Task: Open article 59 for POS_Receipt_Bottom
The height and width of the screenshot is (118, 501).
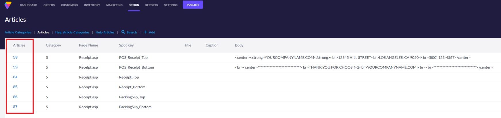Action: [15, 67]
